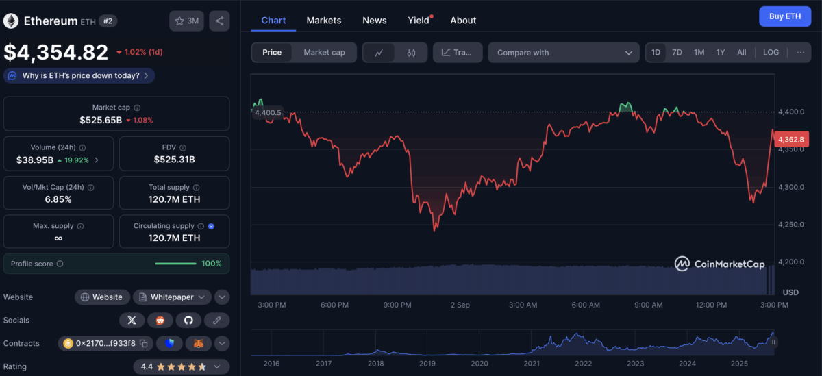The image size is (822, 376).
Task: Click the $525.65B market cap value
Action: coord(101,120)
